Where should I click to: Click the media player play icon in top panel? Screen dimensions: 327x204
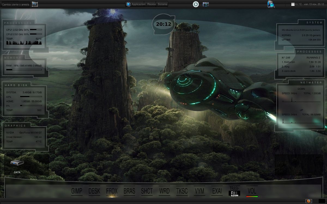click(x=196, y=4)
